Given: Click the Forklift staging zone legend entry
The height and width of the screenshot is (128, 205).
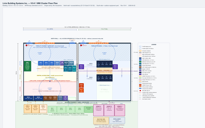Looking at the screenshot, I should coord(145,46).
